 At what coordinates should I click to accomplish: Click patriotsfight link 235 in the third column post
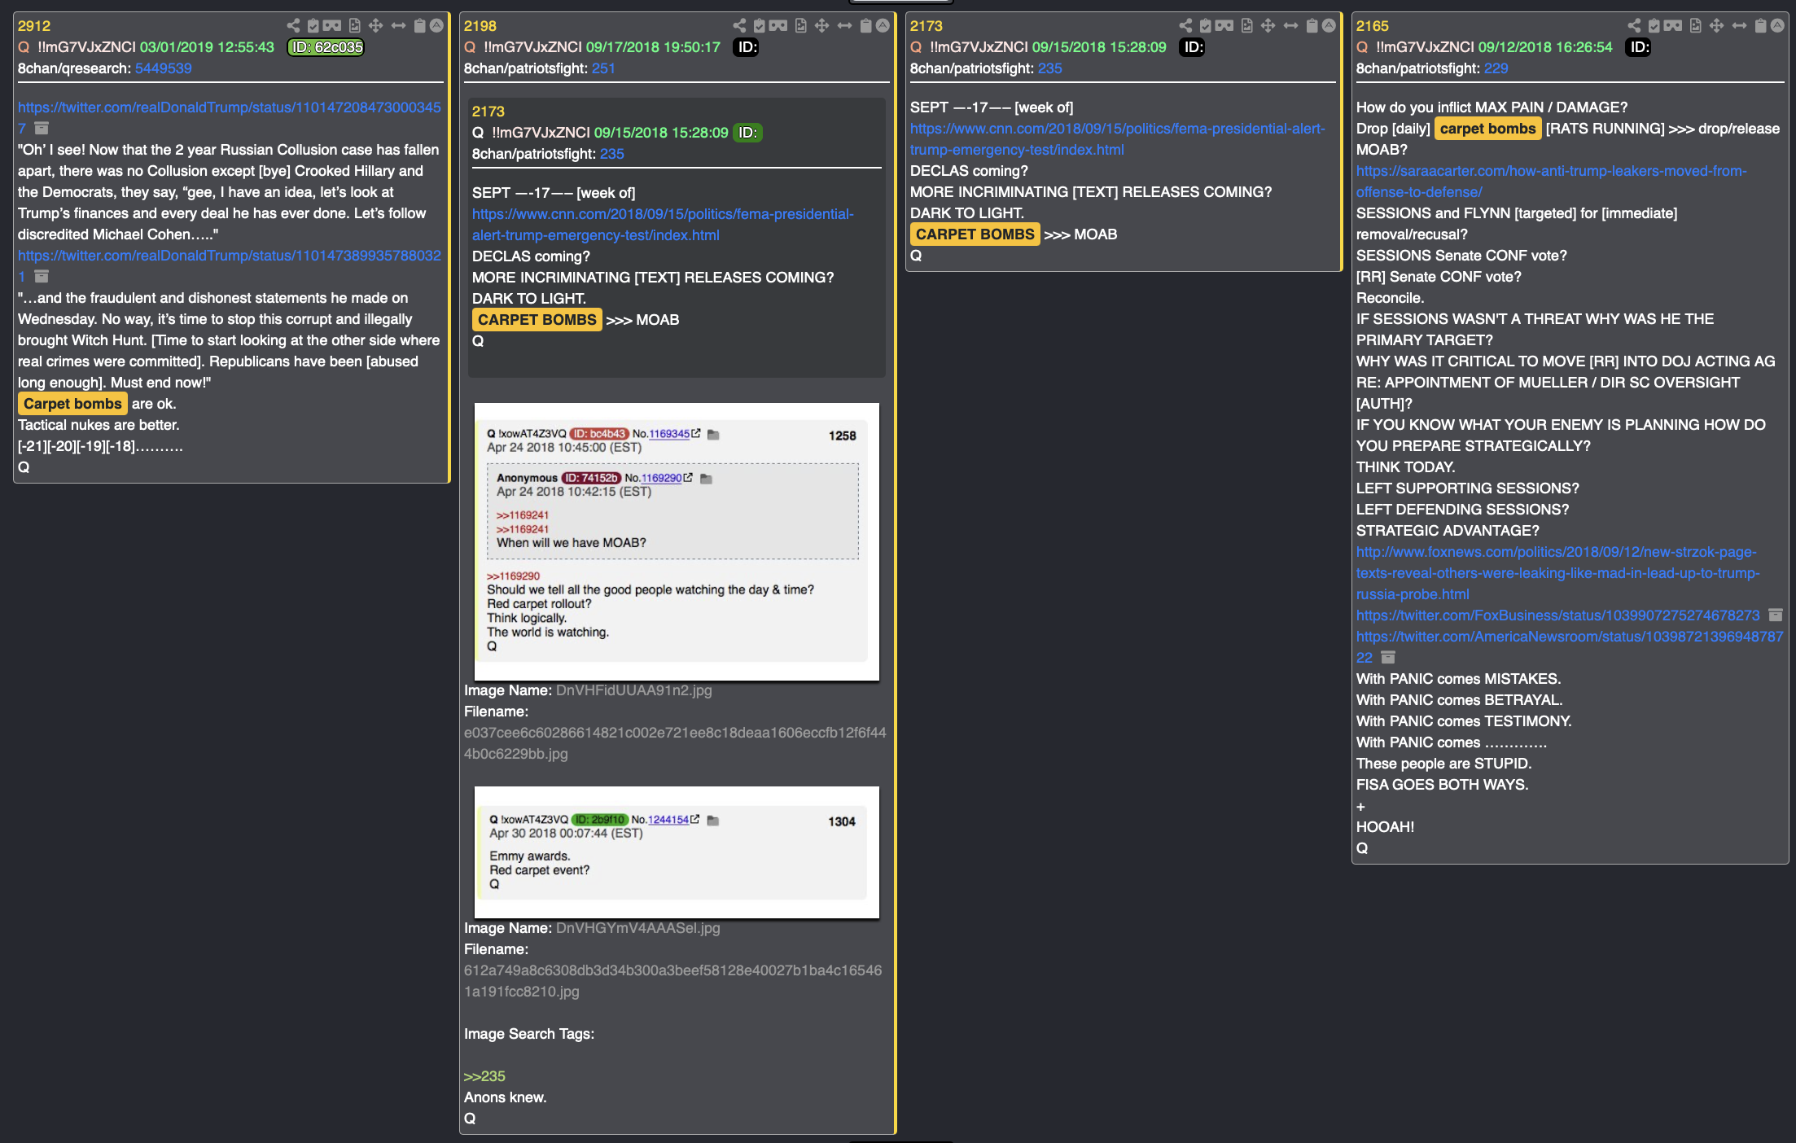(x=1049, y=68)
